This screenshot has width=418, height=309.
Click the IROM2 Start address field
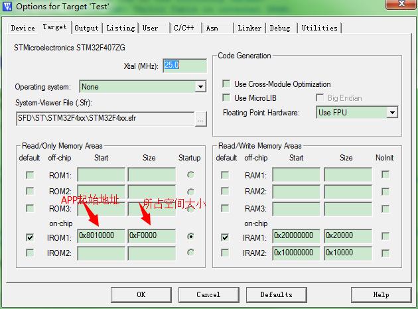101,253
